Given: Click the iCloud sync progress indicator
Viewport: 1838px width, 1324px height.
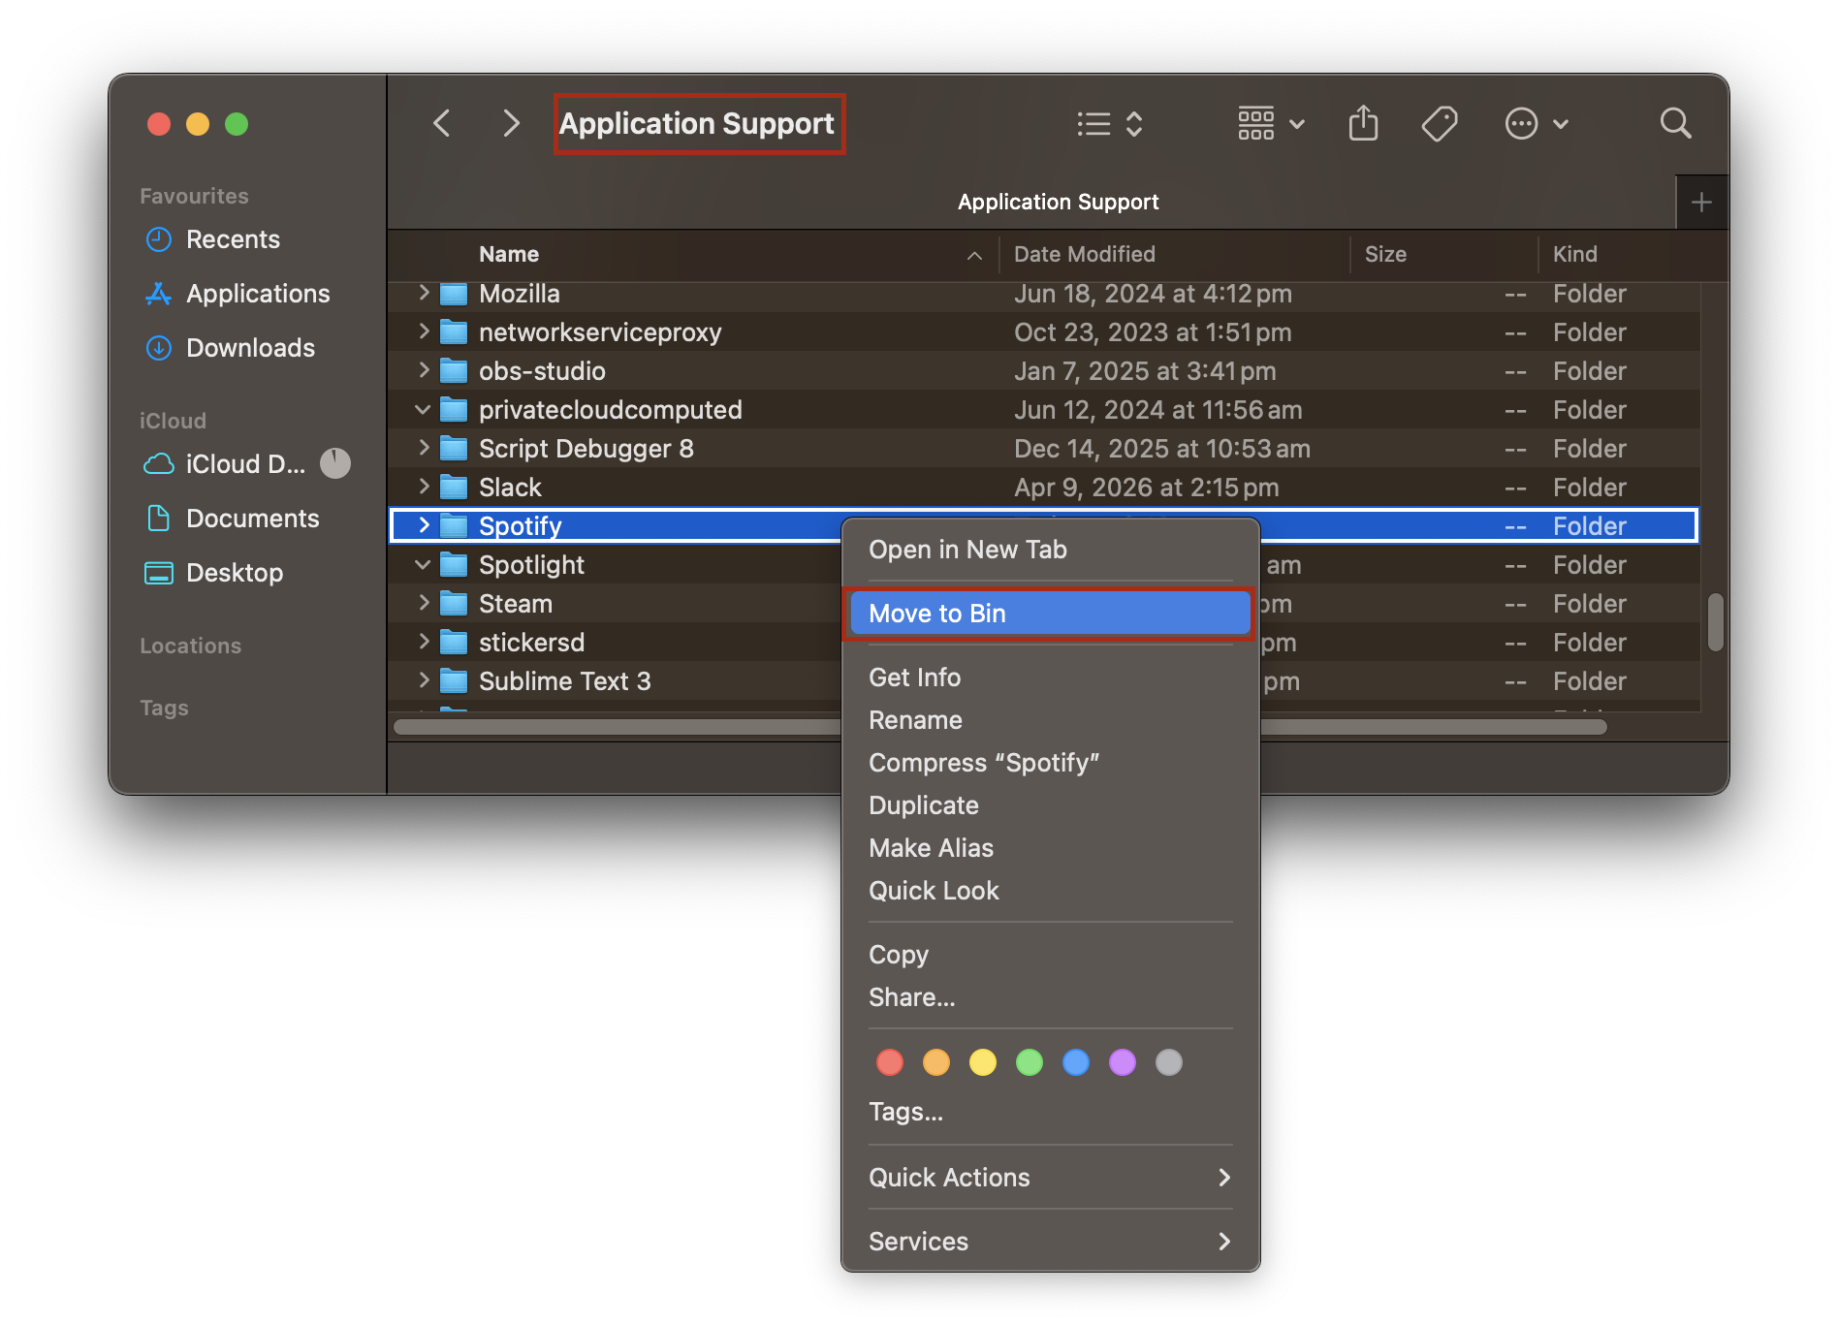Looking at the screenshot, I should click(335, 463).
